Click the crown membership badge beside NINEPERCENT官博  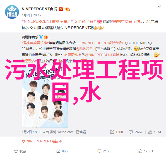coord(68,9)
